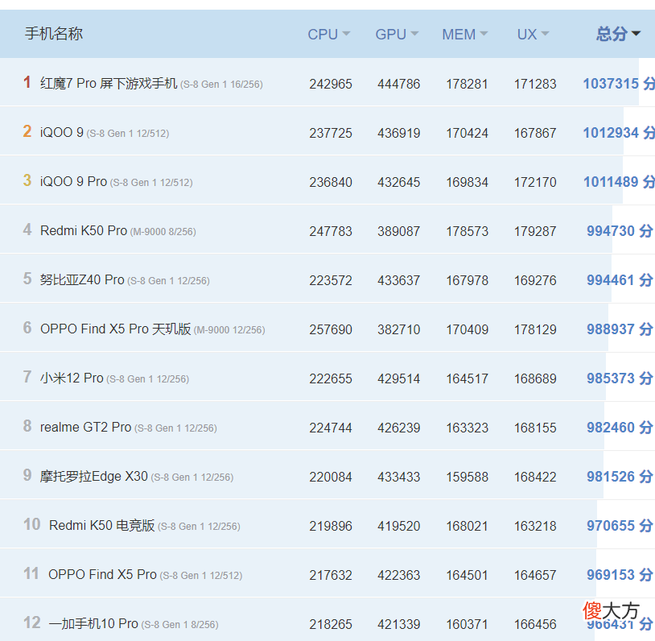Viewport: 655px width, 641px height.
Task: Click UX value 172170
Action: tap(535, 182)
